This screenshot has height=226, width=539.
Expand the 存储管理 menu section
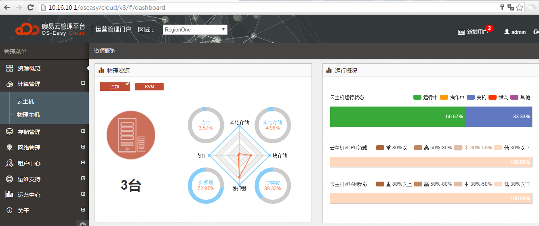83,131
